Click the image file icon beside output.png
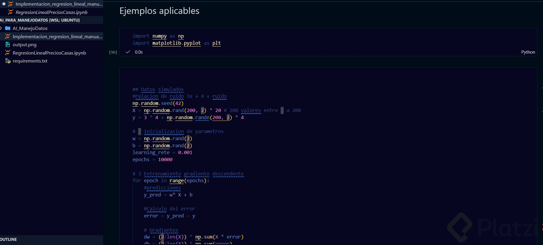Viewport: 543px width, 245px height. [8, 44]
